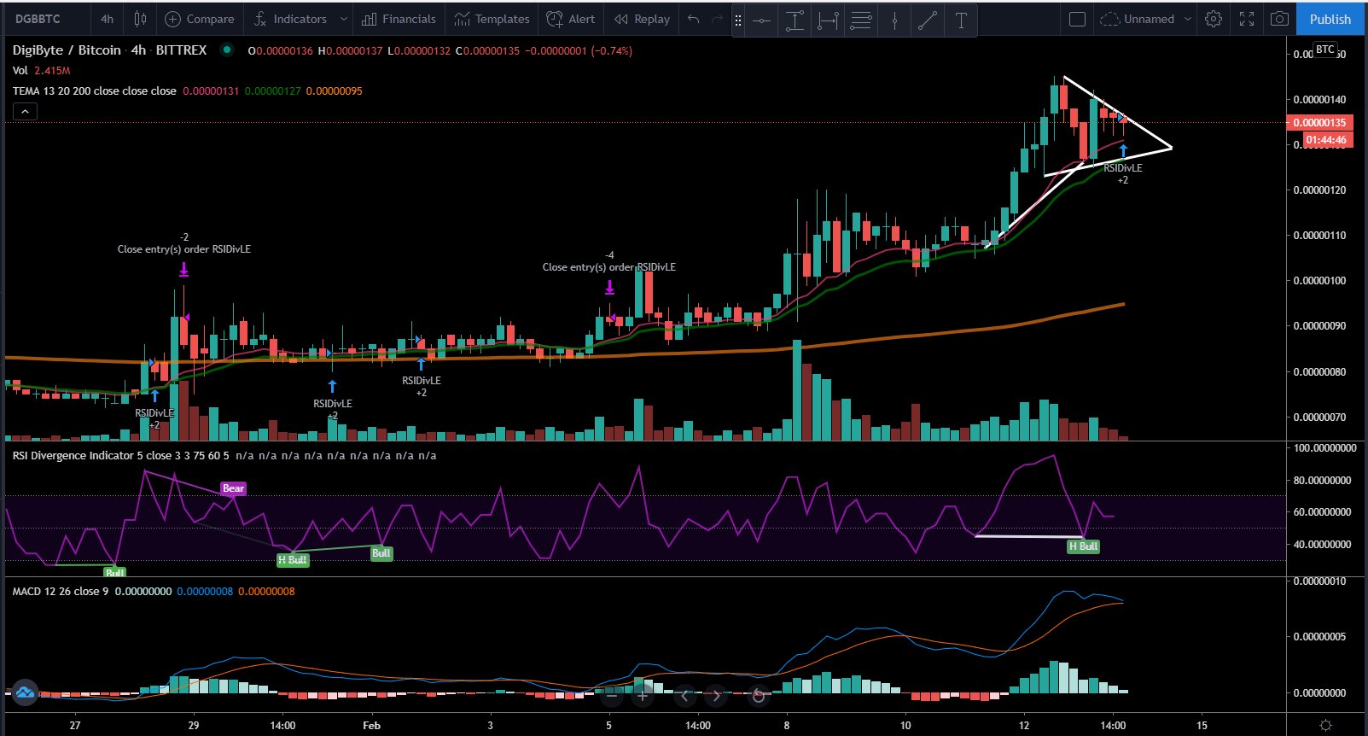
Task: Grab the drawing favorites toolbar handle
Action: coord(738,20)
